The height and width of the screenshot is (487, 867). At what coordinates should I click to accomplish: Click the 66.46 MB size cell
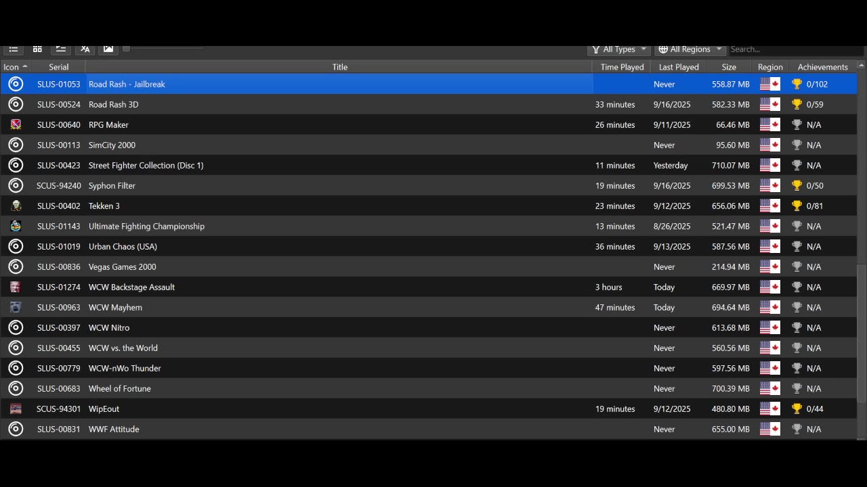click(732, 124)
